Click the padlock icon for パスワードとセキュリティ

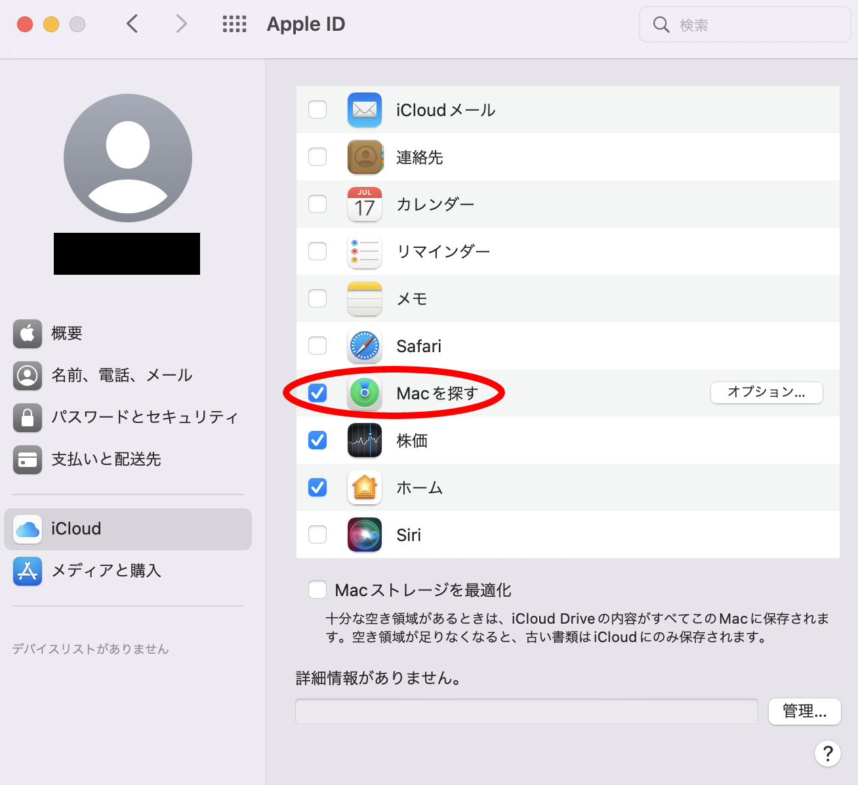pos(28,418)
